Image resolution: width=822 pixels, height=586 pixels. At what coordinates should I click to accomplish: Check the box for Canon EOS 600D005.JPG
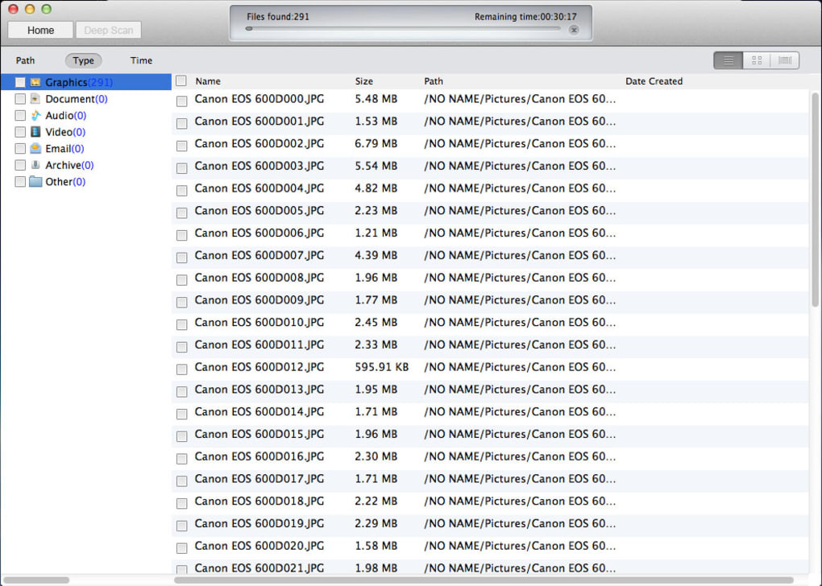tap(182, 213)
